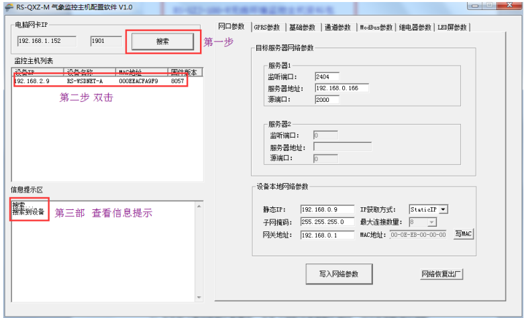524x318 pixels.
Task: Click server 2 源端口 field
Action: pyautogui.click(x=325, y=159)
